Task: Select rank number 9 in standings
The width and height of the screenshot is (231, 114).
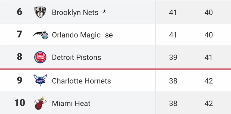Action: 20,80
